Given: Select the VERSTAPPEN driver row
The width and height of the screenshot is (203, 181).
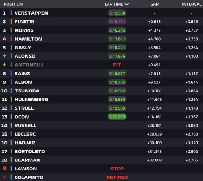Looking at the screenshot, I should tap(101, 13).
